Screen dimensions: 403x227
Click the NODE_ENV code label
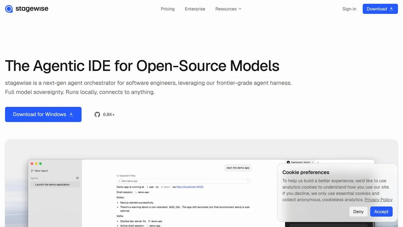coord(174,207)
